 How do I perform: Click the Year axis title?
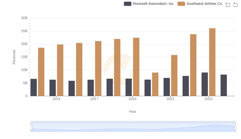(132, 112)
